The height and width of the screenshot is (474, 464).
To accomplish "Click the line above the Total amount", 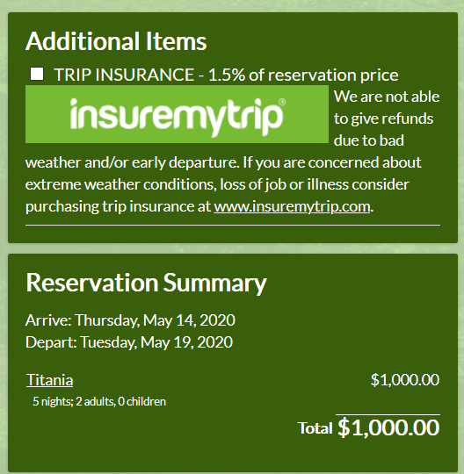I will pos(388,414).
